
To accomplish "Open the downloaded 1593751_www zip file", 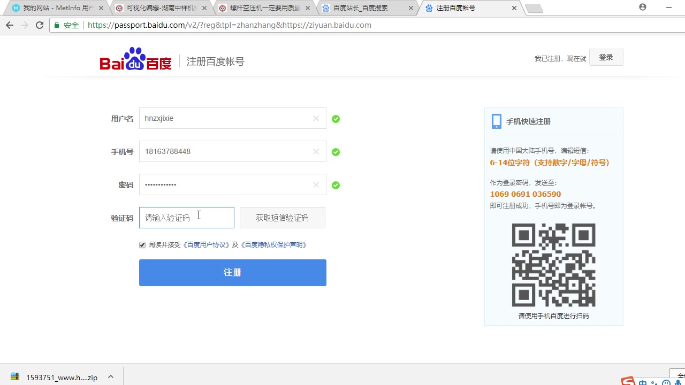I will click(62, 377).
